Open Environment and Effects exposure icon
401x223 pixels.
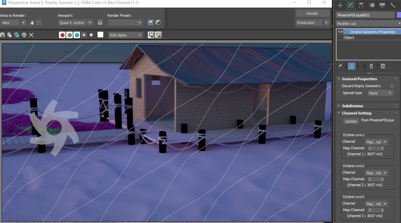coord(158,23)
